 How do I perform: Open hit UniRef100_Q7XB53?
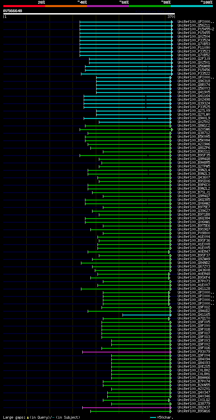[x=194, y=44]
